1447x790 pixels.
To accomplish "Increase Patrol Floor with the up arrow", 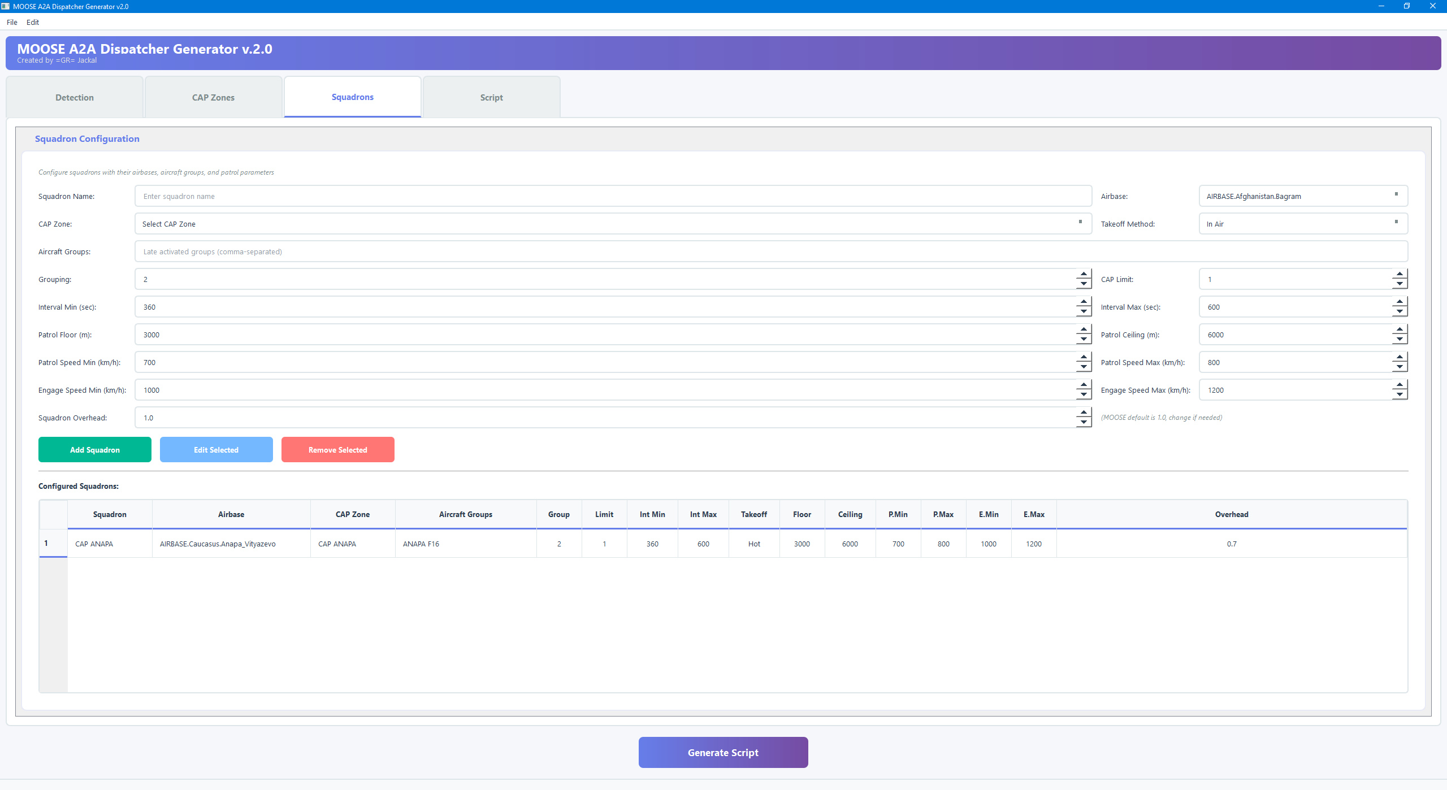I will pos(1083,331).
